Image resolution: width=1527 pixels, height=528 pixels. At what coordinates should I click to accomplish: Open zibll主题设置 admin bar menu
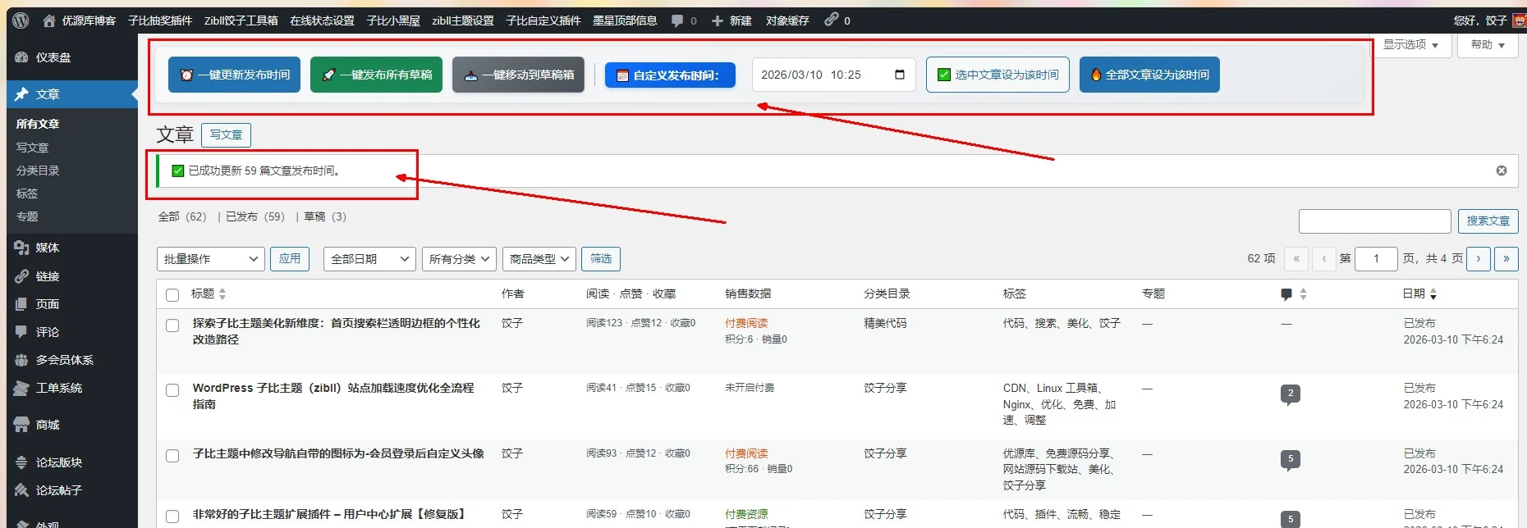coord(463,20)
